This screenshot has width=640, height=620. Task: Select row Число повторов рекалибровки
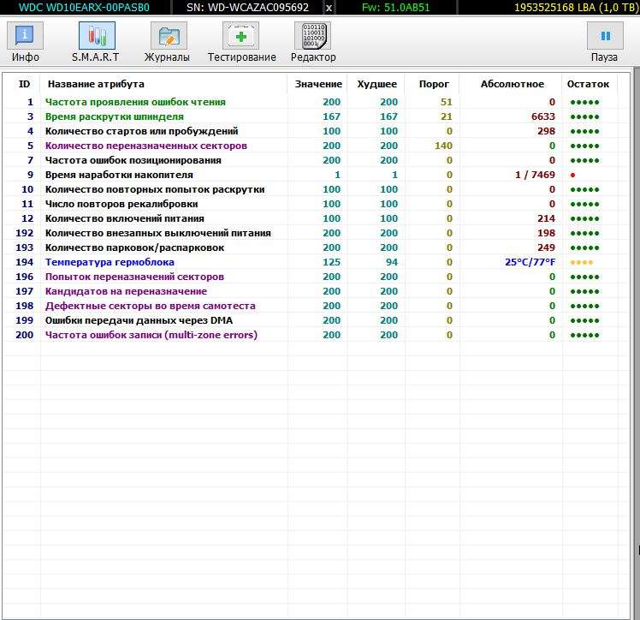pos(311,204)
